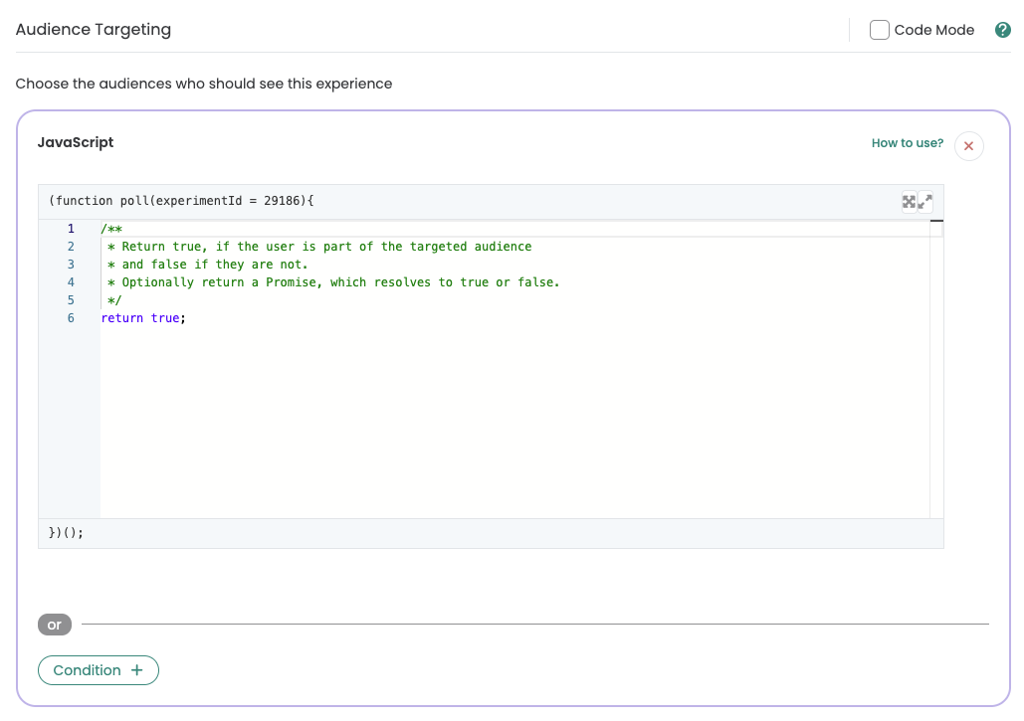Click comment line 'and false if they are not.'

207,265
